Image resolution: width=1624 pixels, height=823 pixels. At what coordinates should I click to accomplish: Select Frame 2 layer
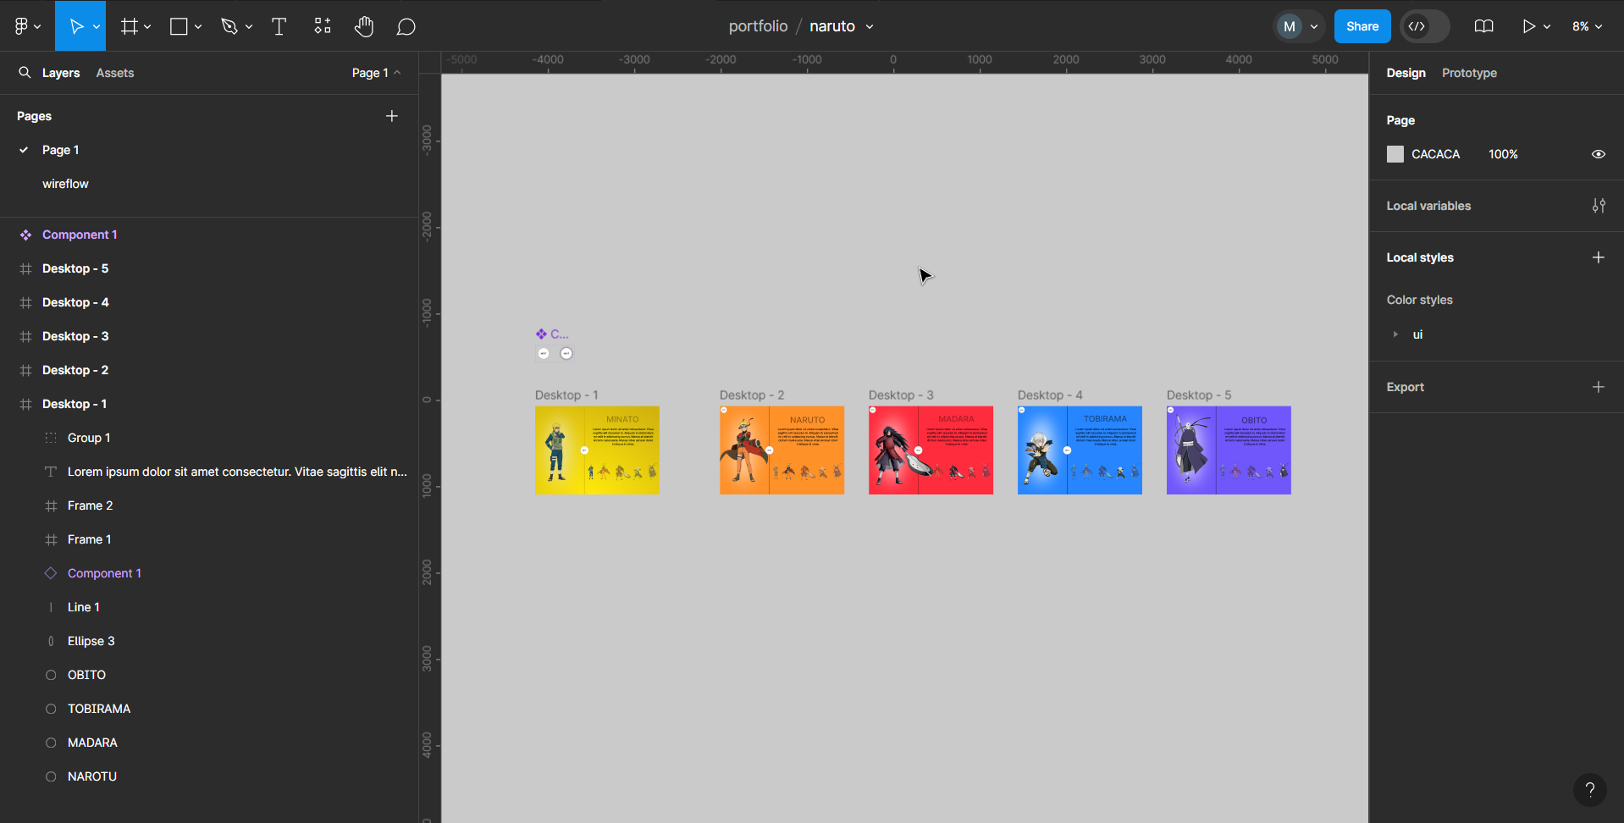click(209, 505)
